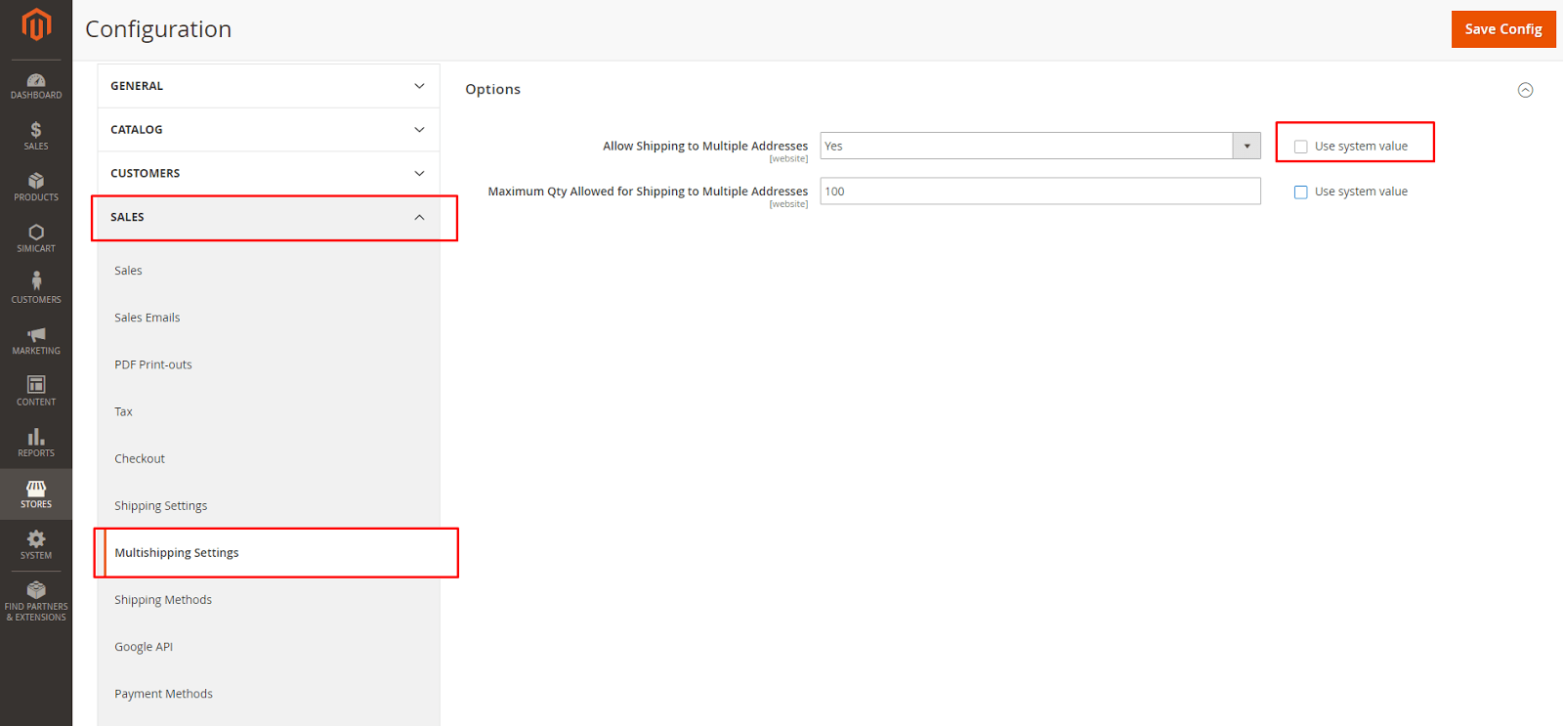This screenshot has width=1563, height=726.
Task: Click the Save Config button
Action: 1502,29
